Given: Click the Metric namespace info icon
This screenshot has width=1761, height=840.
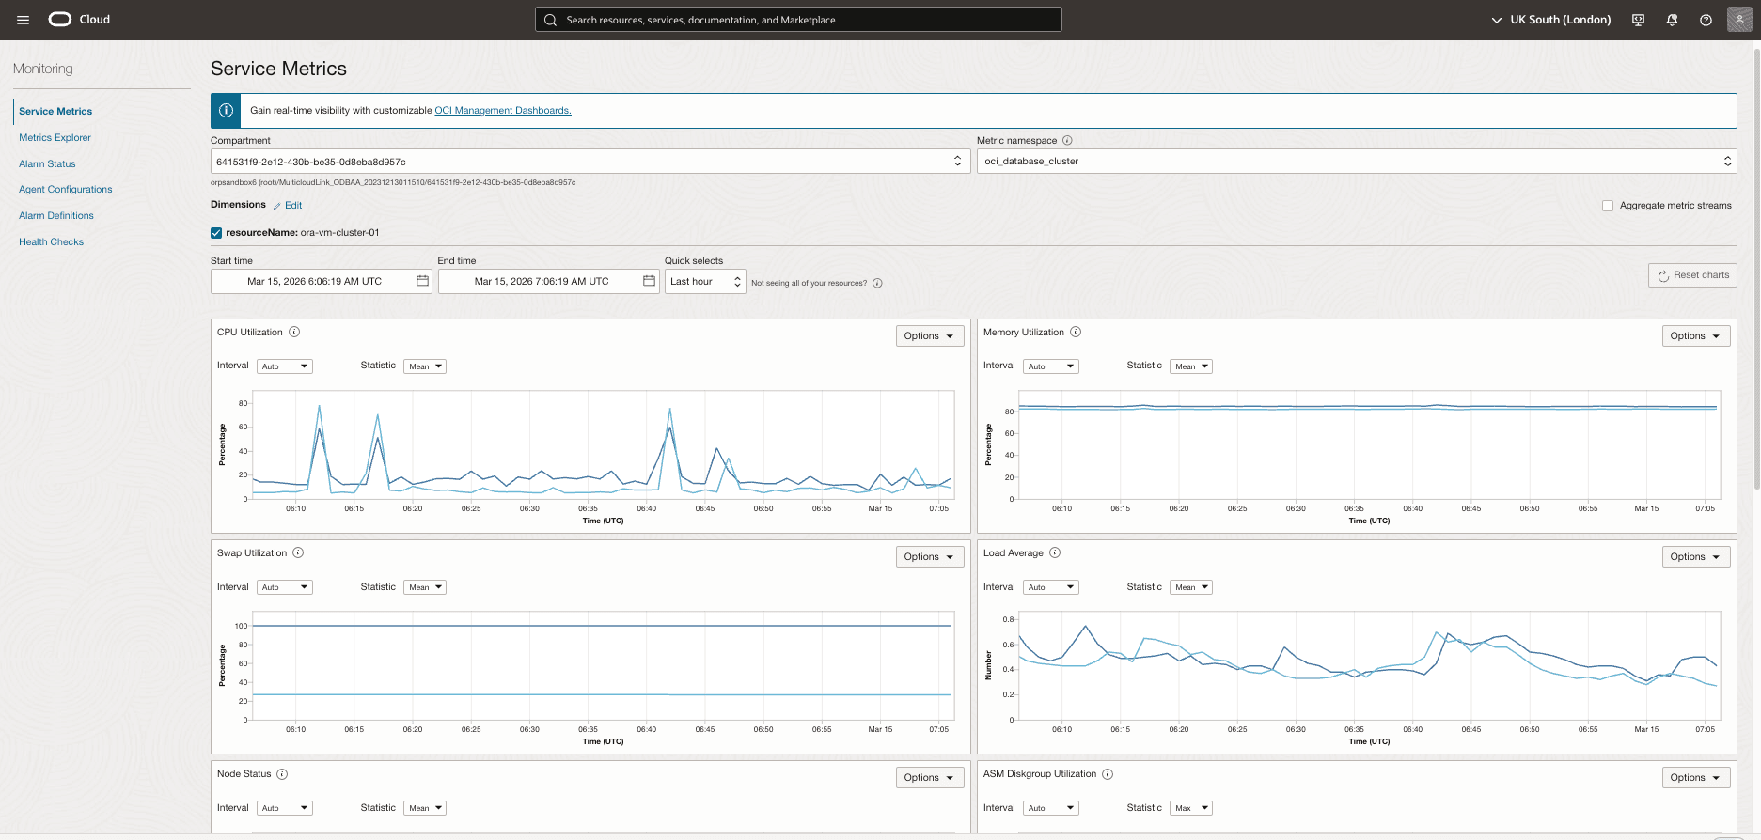Looking at the screenshot, I should coord(1067,141).
